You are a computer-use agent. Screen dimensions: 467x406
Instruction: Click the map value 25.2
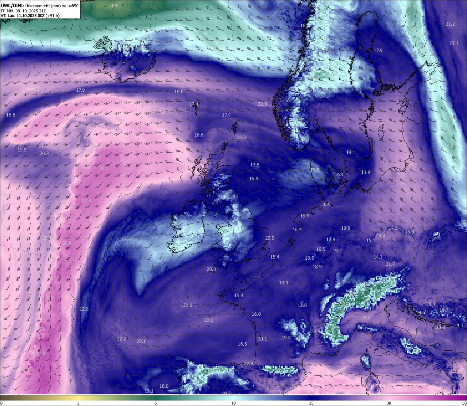point(366,318)
